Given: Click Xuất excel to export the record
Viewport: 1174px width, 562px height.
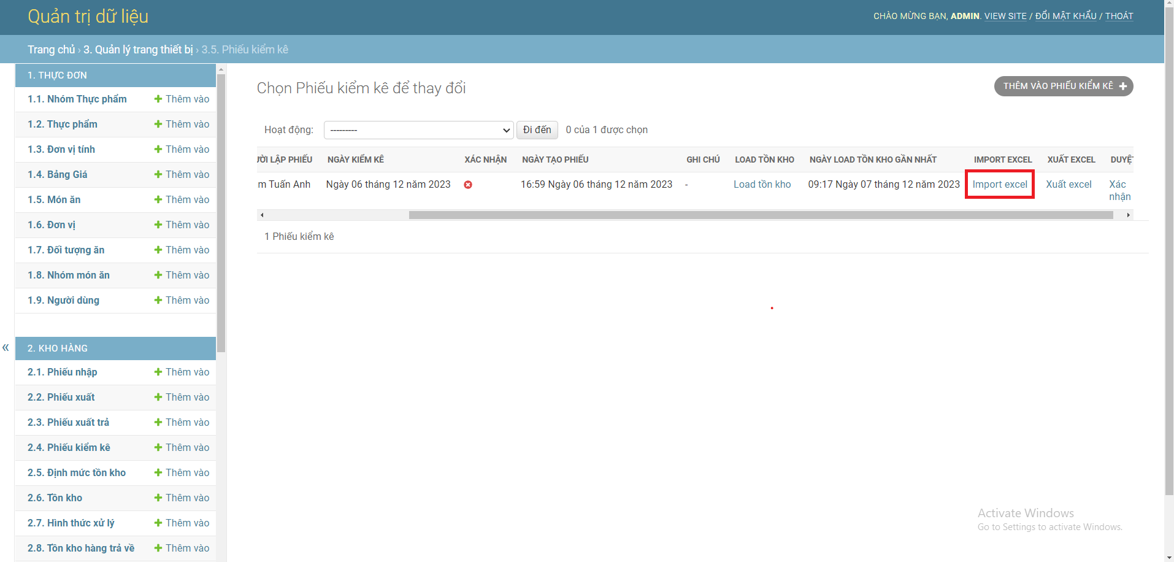Looking at the screenshot, I should coord(1068,184).
